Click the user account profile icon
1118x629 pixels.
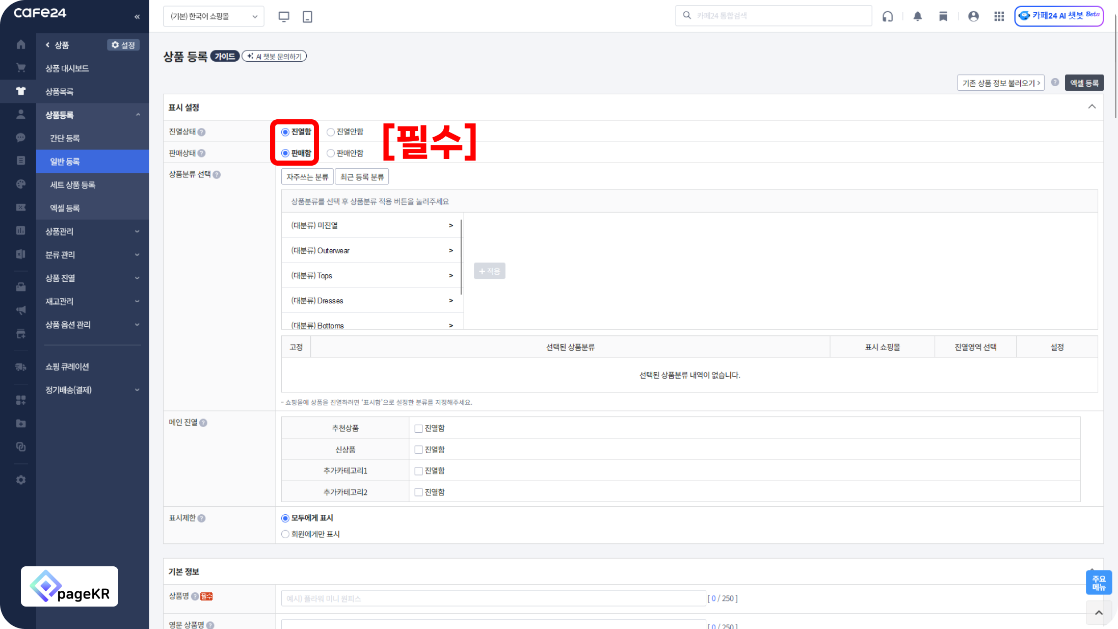click(973, 16)
